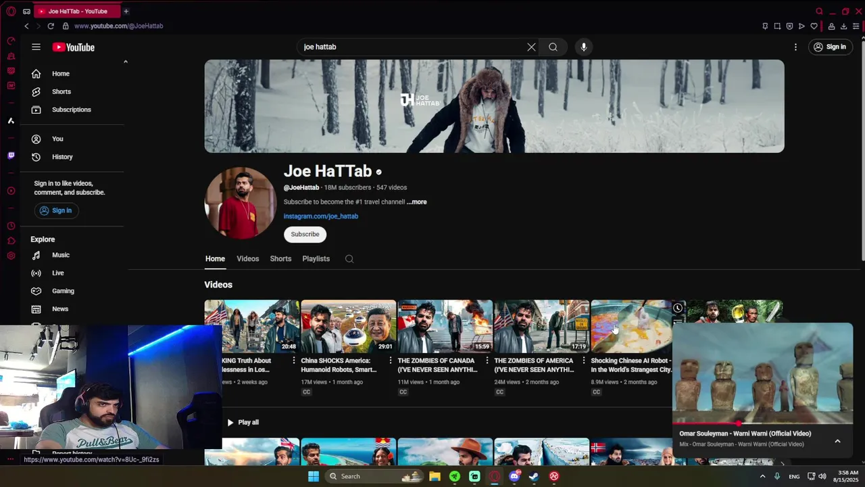Sign in using the sidebar button
This screenshot has height=487, width=865.
pos(57,210)
